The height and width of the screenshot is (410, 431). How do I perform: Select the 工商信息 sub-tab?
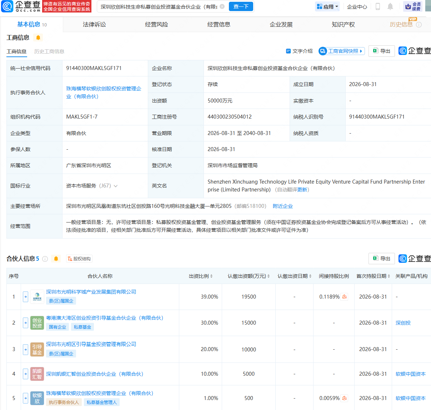coord(16,51)
